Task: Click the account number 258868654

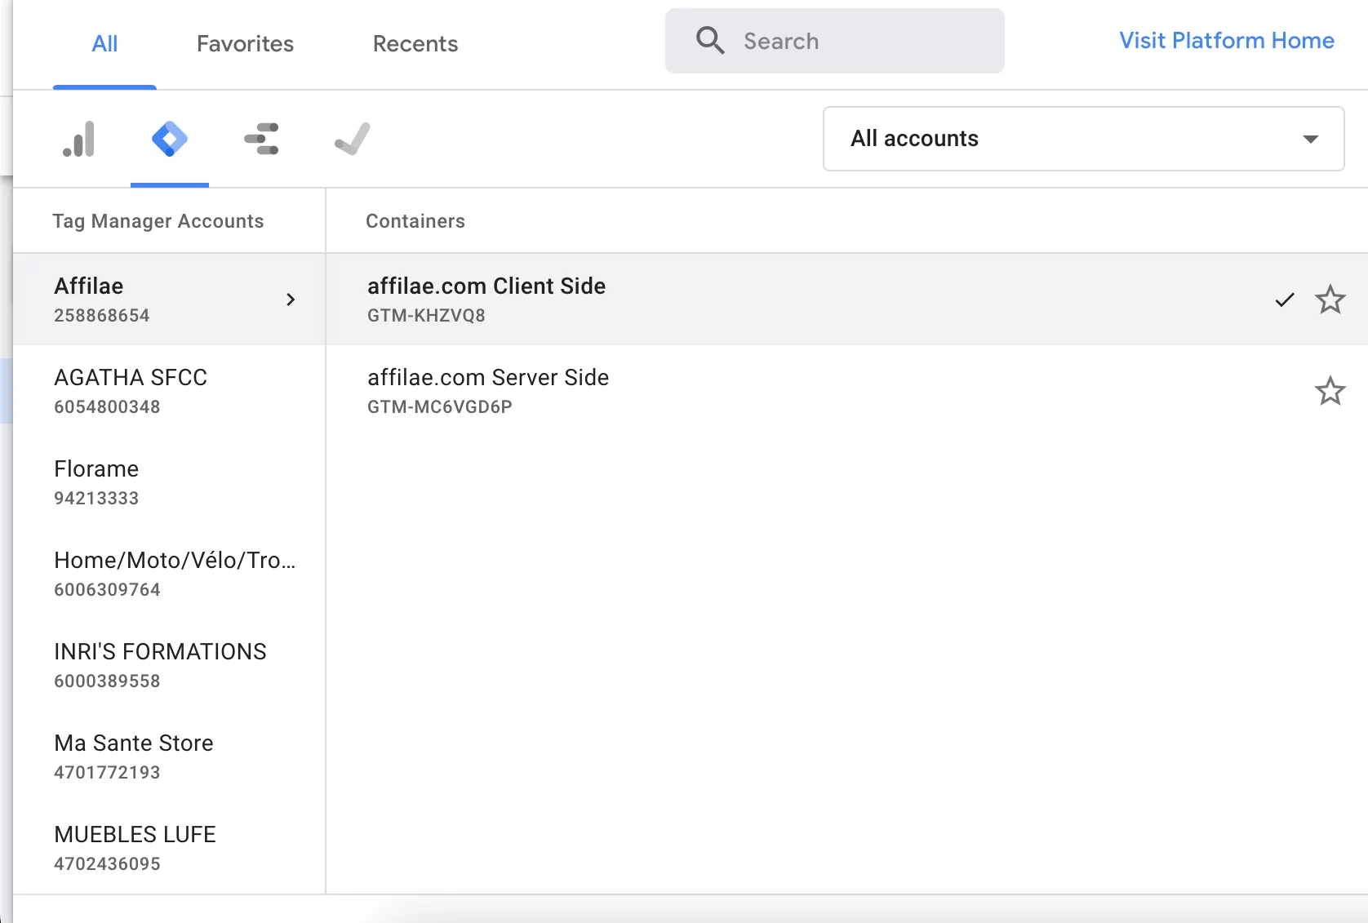Action: tap(102, 316)
